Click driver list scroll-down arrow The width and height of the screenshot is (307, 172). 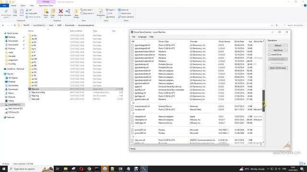[263, 142]
